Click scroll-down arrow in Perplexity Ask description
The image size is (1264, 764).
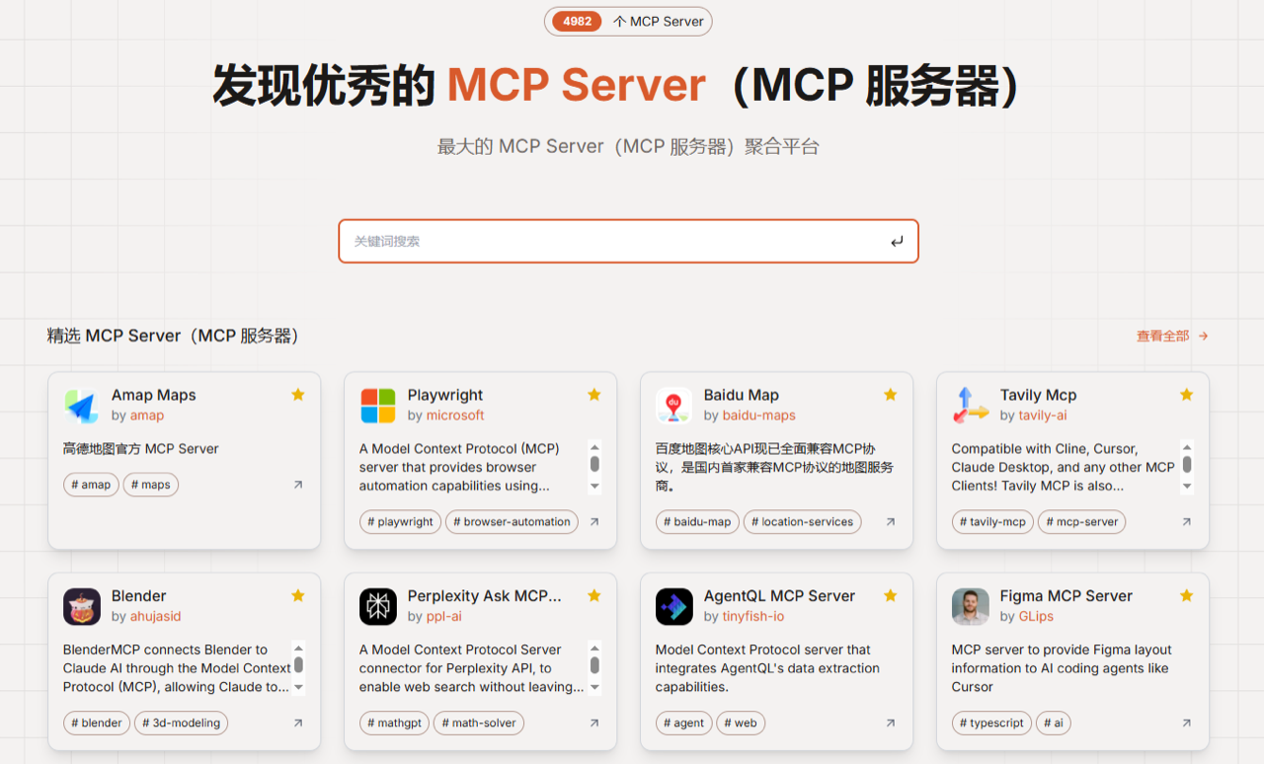coord(594,688)
